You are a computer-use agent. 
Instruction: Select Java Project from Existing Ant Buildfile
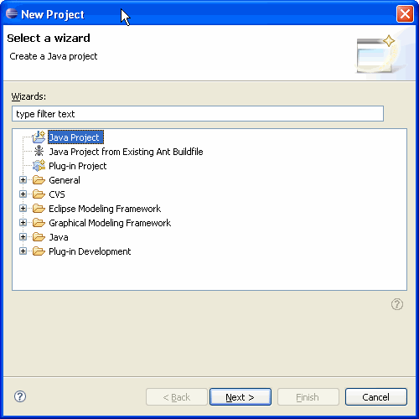click(126, 152)
